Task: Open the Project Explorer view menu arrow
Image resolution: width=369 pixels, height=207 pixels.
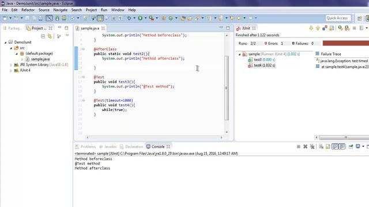Action: (67, 36)
